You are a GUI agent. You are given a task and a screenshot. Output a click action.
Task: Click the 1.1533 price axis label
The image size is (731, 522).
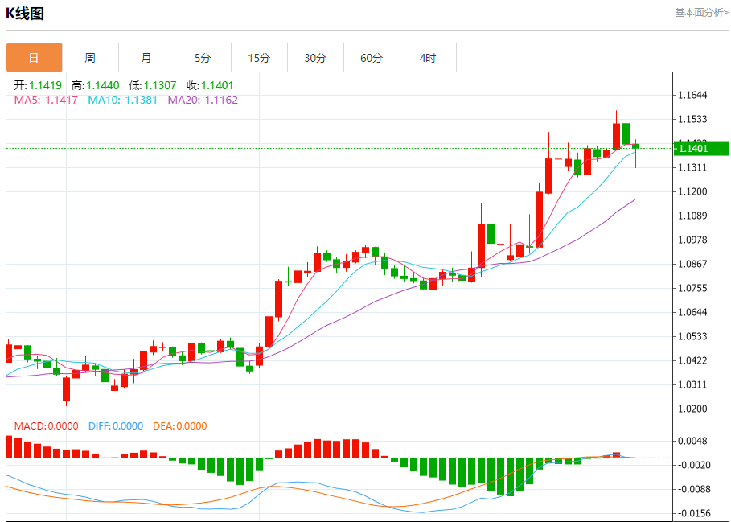point(694,119)
